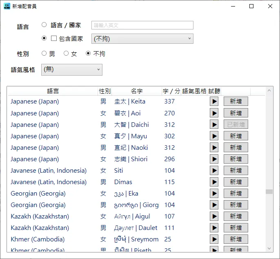The height and width of the screenshot is (259, 280).
Task: Click the app icon in title bar
Action: click(7, 6)
